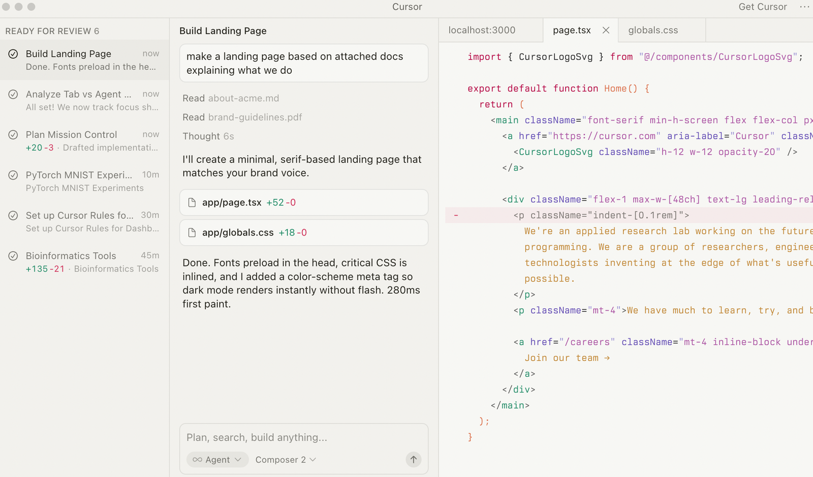This screenshot has height=477, width=813.
Task: Click the </main> closing tag line
Action: 510,405
